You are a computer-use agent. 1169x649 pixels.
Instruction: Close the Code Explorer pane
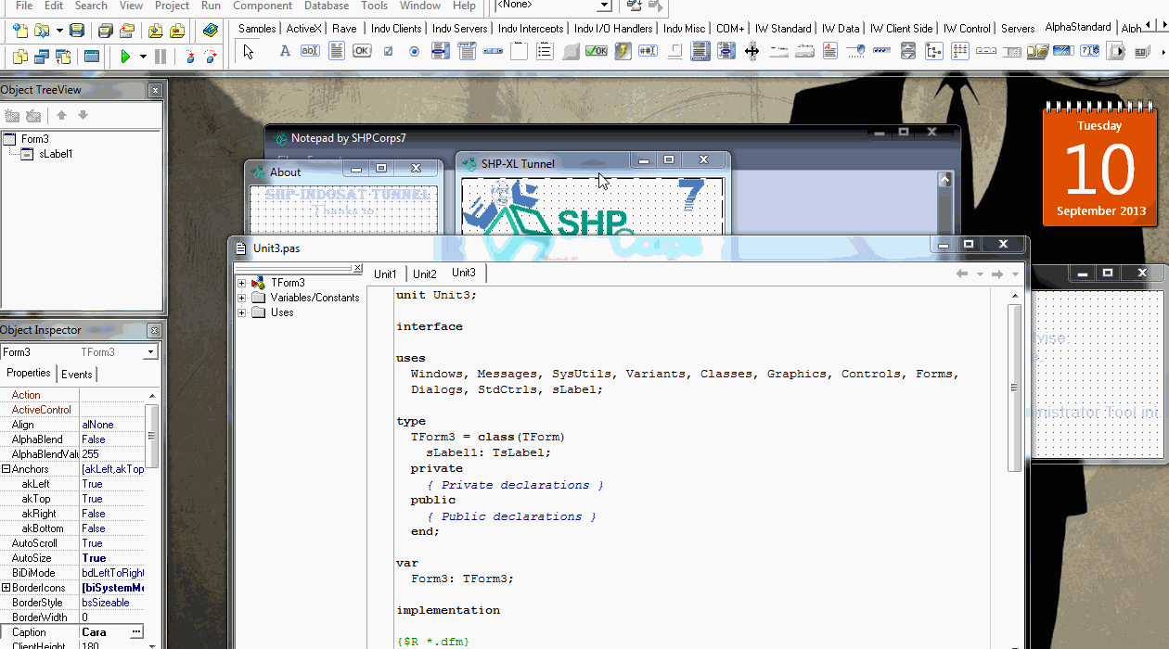[x=358, y=269]
